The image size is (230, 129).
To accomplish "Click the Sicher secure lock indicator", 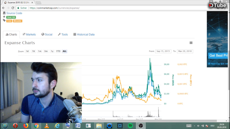I will click(x=22, y=8).
